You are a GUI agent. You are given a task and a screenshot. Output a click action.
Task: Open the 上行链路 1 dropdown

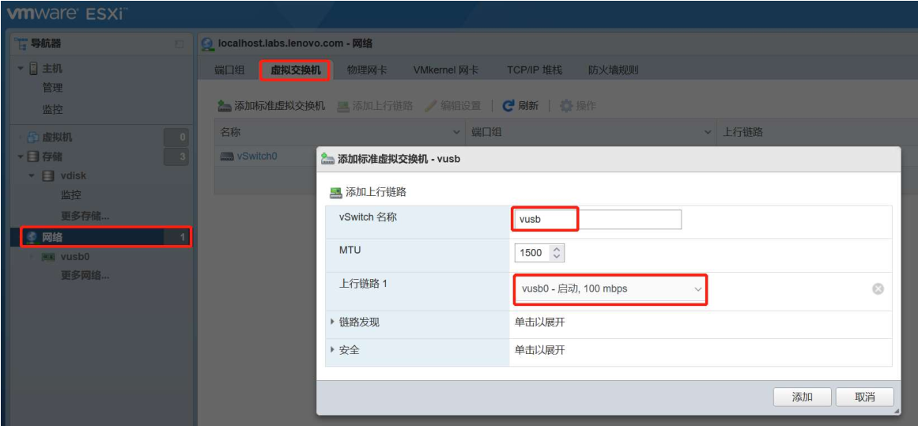click(610, 289)
